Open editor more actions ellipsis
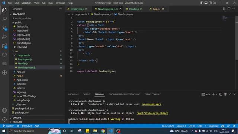The width and height of the screenshot is (238, 134). [234, 9]
